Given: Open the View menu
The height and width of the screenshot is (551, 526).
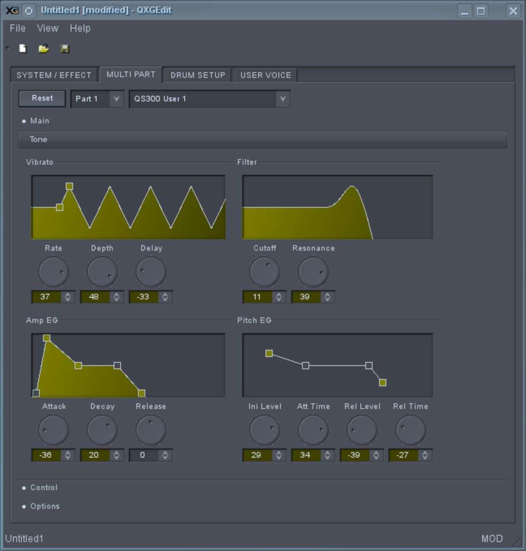Looking at the screenshot, I should [x=47, y=28].
